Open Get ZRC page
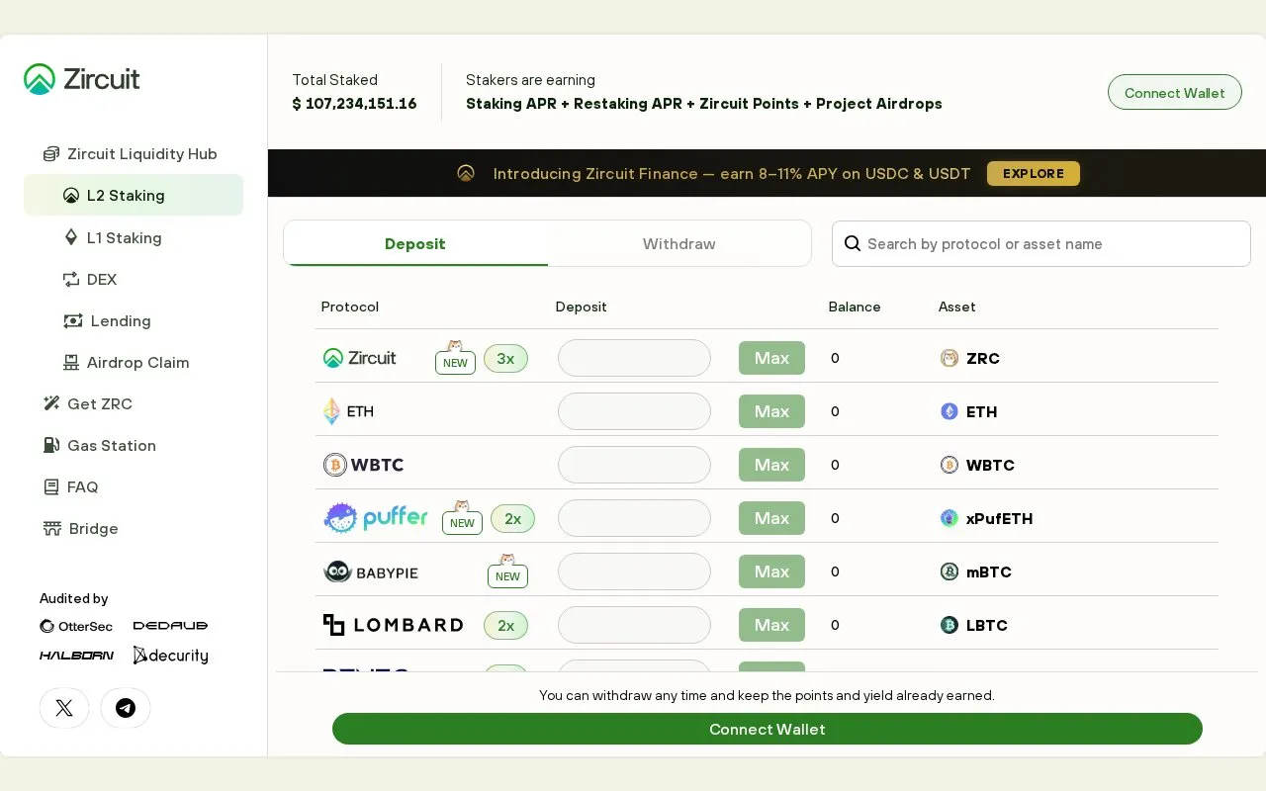 (87, 403)
